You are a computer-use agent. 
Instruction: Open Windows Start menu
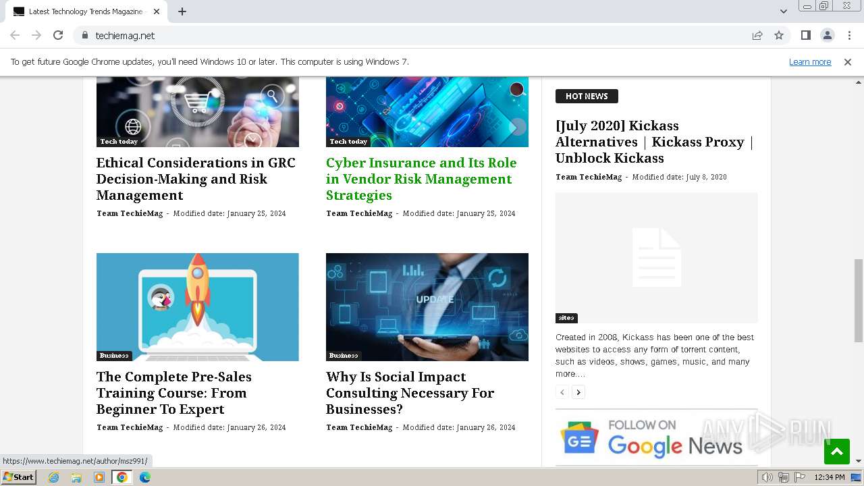point(19,477)
